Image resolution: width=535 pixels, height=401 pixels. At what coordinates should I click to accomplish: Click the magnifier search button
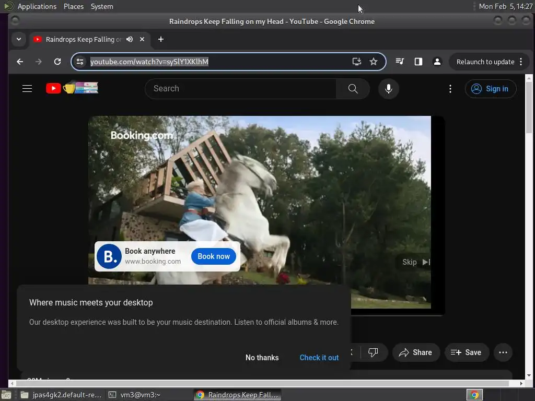point(353,89)
